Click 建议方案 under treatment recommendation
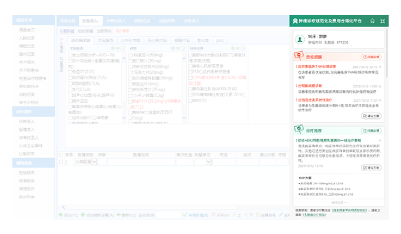Image resolution: width=401 pixels, height=234 pixels. pos(371,167)
